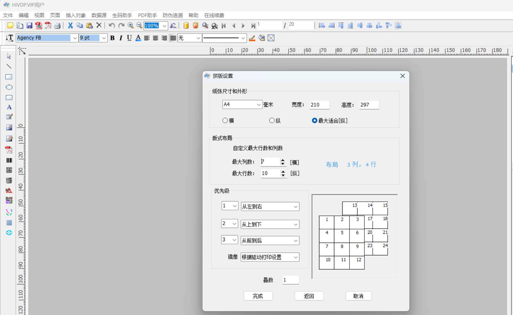Open the PDF助手 menu
Screen dimensions: 513x315
(x=147, y=15)
